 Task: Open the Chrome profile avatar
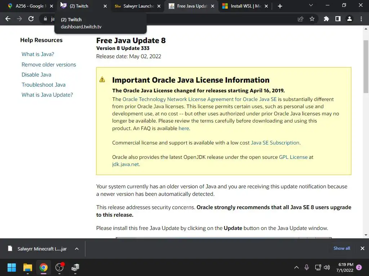point(350,19)
